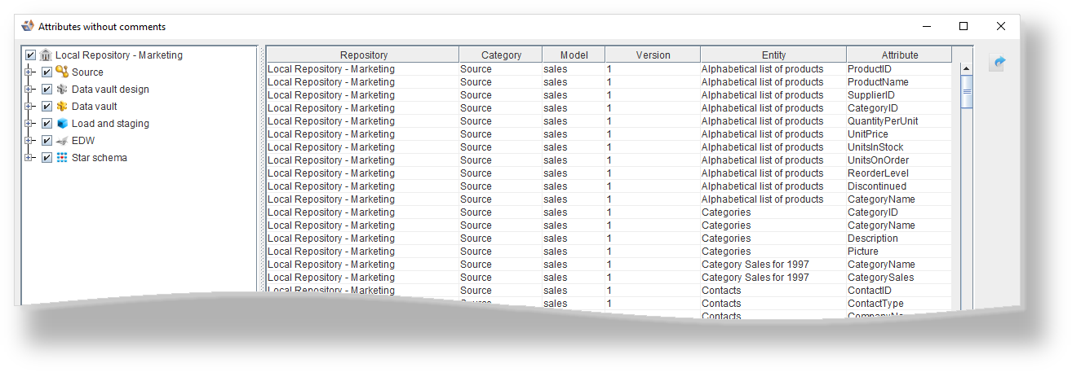The height and width of the screenshot is (372, 1072).
Task: Expand the Data vault design node
Action: click(29, 90)
